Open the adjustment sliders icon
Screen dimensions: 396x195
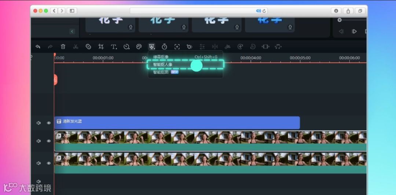pos(202,47)
